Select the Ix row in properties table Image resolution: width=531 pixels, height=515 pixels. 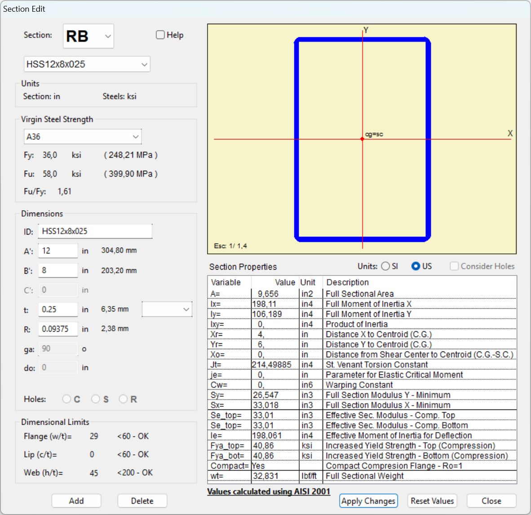362,304
